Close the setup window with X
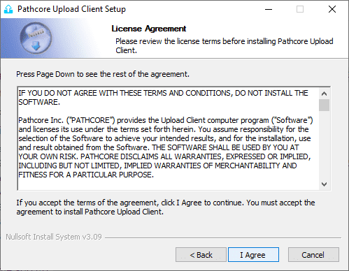Screen dimensions: 349x271 pos(332,9)
